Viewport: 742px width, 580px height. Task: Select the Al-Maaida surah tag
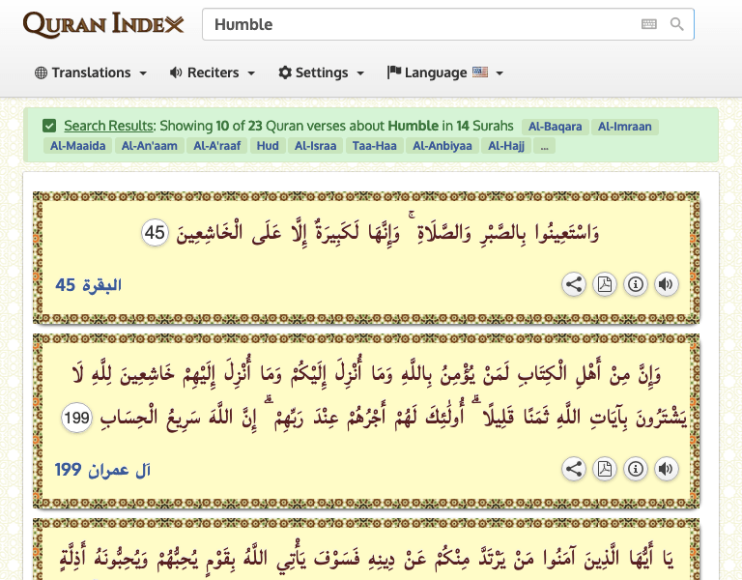tap(75, 147)
